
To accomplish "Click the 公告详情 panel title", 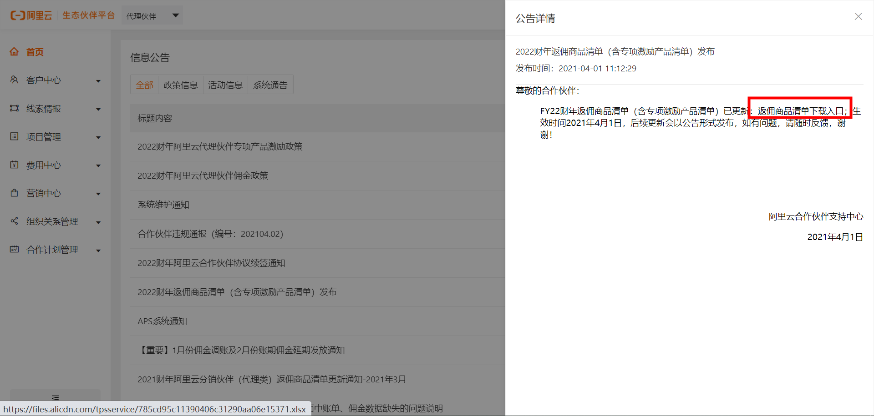I will [535, 18].
